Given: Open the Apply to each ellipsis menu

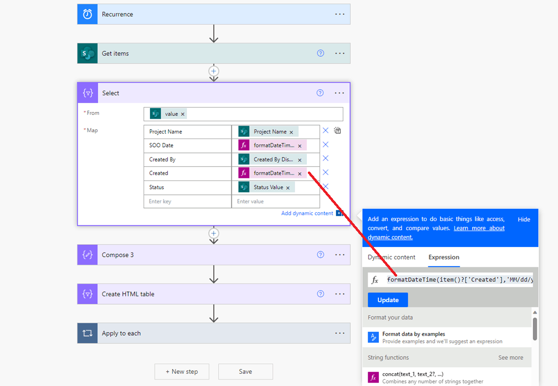Looking at the screenshot, I should point(339,333).
